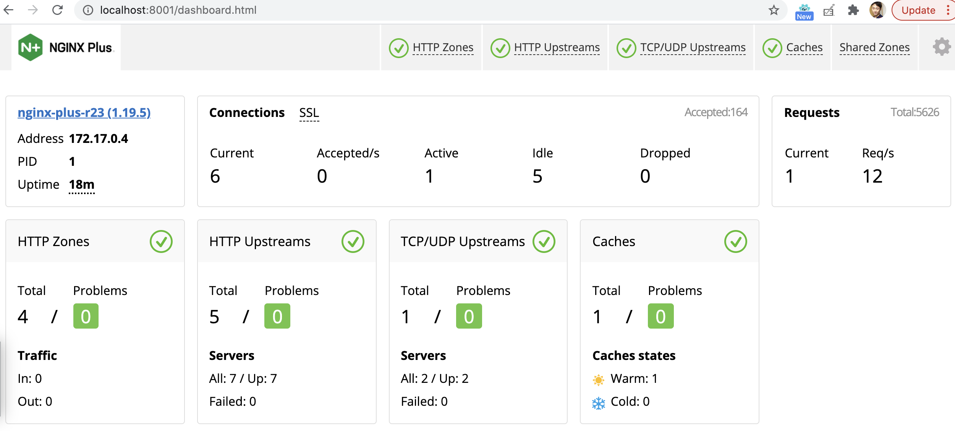Image resolution: width=955 pixels, height=431 pixels.
Task: Open TCP/UDP Upstreams card title
Action: point(463,241)
